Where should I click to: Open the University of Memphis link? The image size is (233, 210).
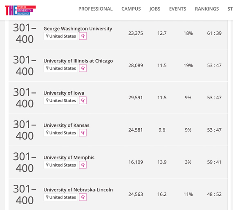[x=69, y=158]
